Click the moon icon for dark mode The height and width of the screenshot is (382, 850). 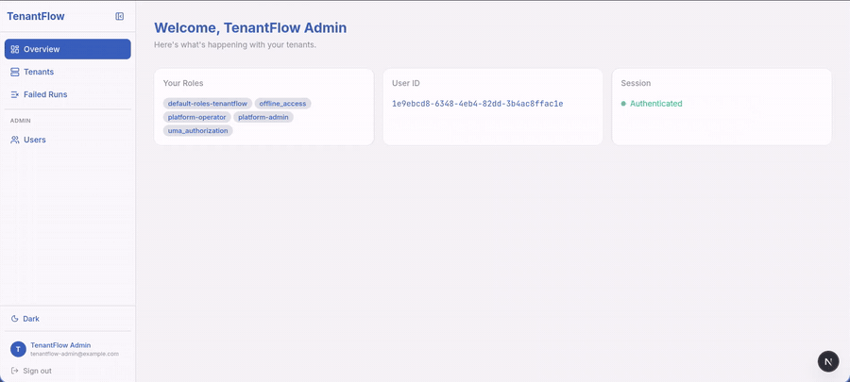pyautogui.click(x=14, y=319)
